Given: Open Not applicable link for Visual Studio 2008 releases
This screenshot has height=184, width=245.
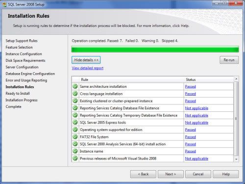Looking at the screenshot, I should coord(196,158).
